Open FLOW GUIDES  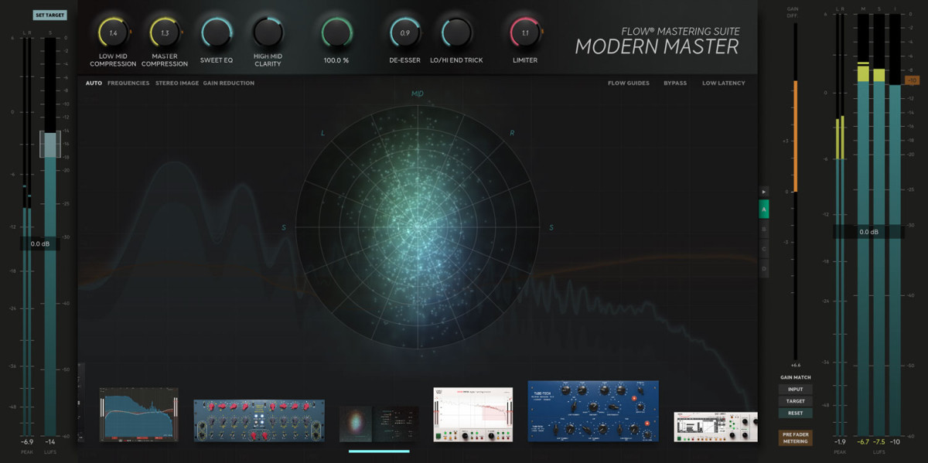(629, 83)
